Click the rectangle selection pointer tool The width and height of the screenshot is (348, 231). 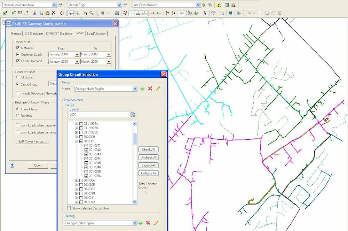77,13
